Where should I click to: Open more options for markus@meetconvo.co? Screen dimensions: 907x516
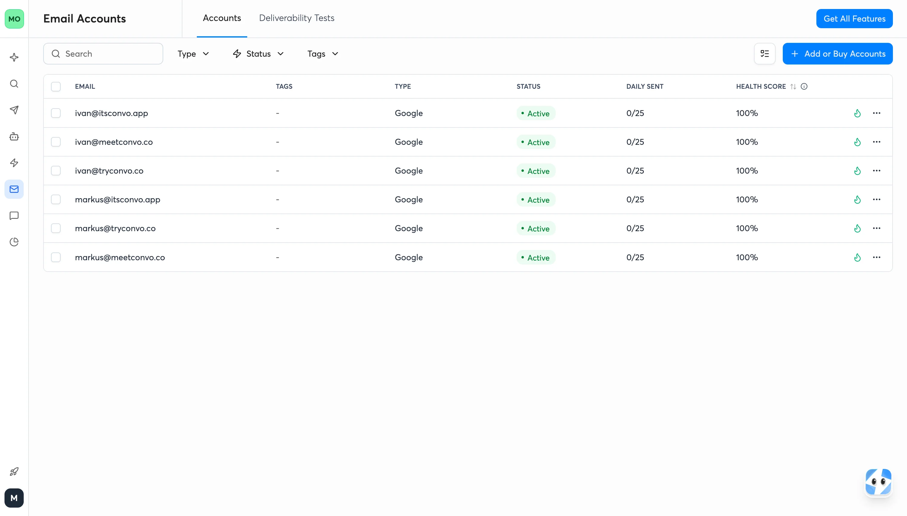(x=877, y=257)
